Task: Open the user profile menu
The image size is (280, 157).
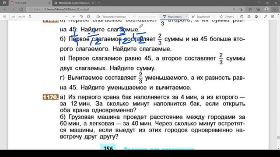Action: 266,9
